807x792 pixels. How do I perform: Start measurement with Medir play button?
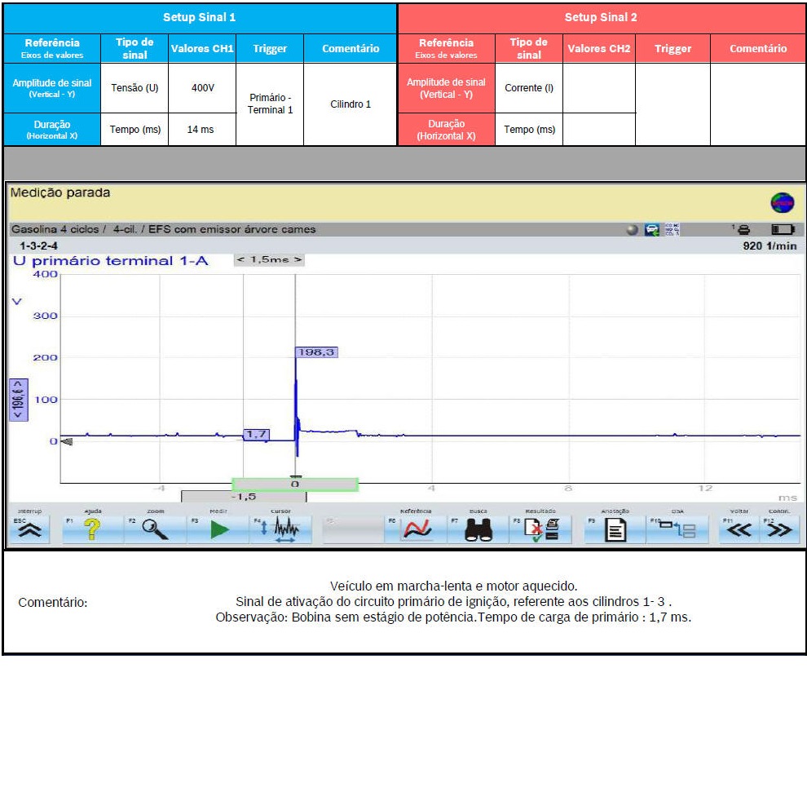[218, 530]
